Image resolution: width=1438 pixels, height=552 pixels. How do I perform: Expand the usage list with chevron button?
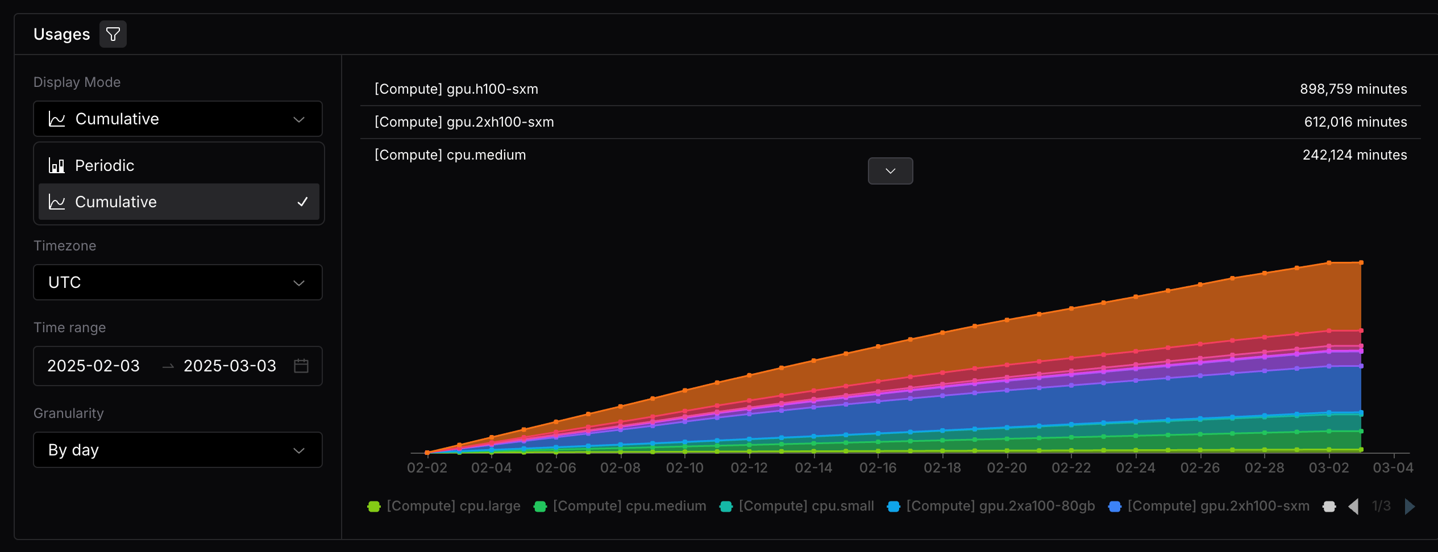890,171
